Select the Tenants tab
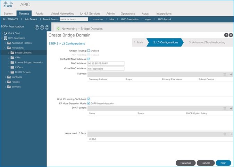 coord(24,14)
